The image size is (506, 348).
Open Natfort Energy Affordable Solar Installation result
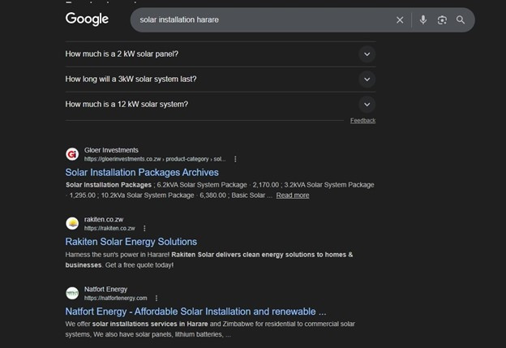pyautogui.click(x=195, y=311)
